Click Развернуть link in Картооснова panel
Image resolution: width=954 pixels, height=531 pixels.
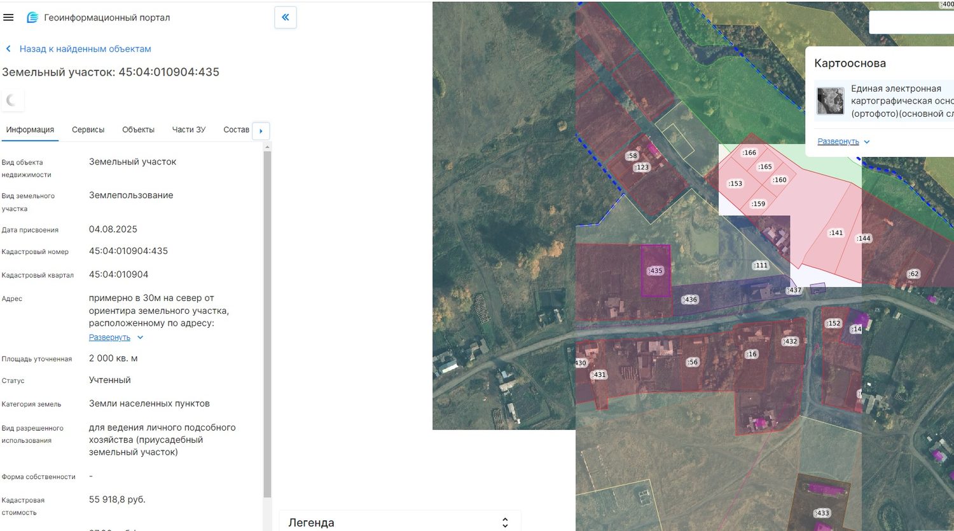(x=838, y=142)
